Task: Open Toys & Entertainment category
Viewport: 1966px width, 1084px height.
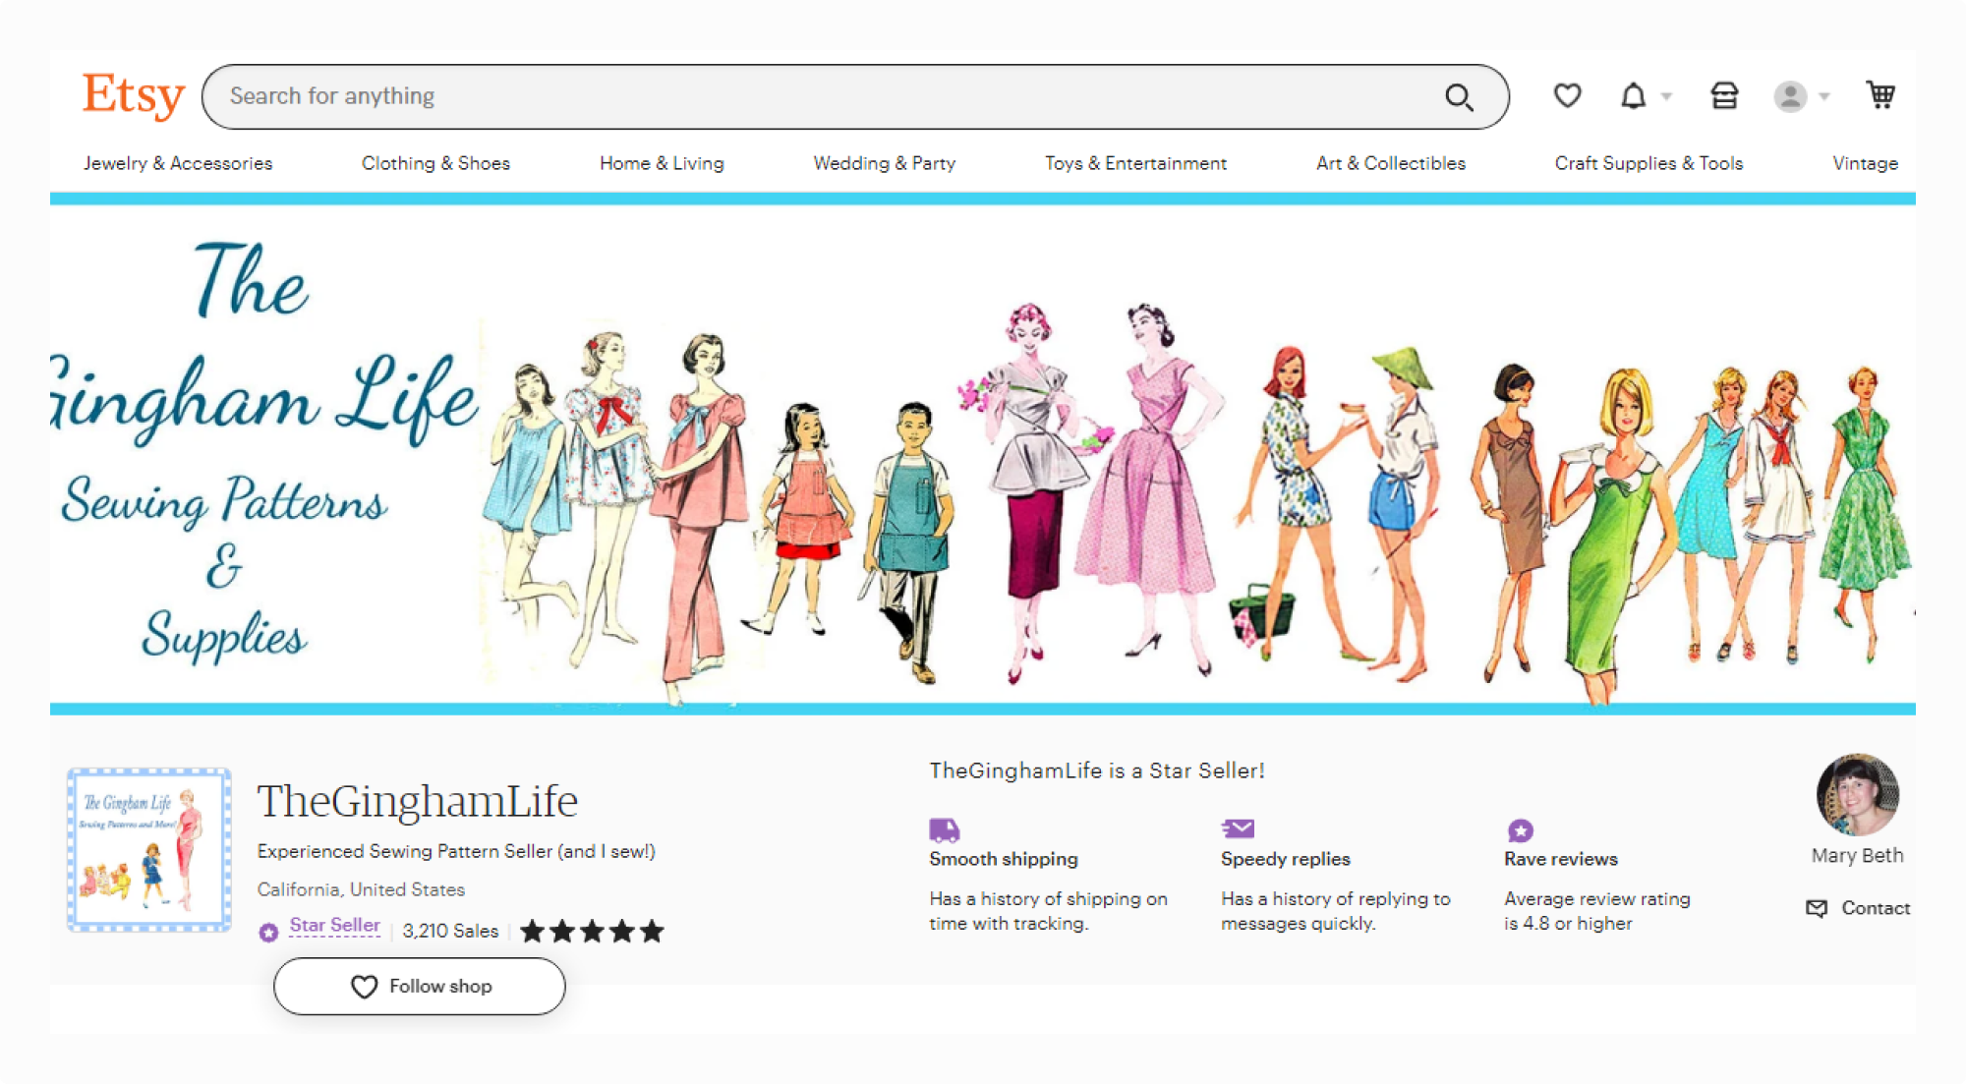Action: point(1135,163)
